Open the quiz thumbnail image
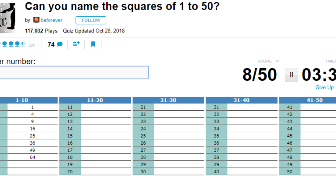The image size is (336, 178). click(x=7, y=18)
